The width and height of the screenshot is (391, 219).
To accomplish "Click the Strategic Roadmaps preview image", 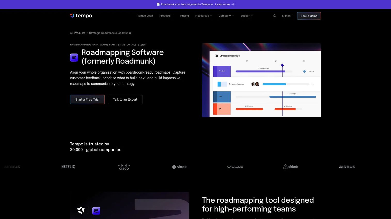I will 261,80.
